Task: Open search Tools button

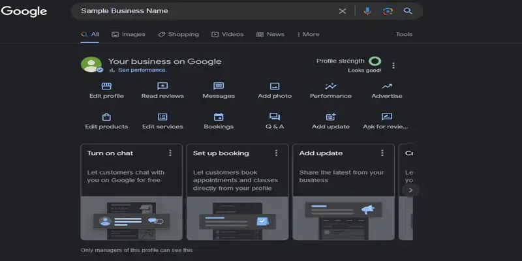Action: [404, 35]
